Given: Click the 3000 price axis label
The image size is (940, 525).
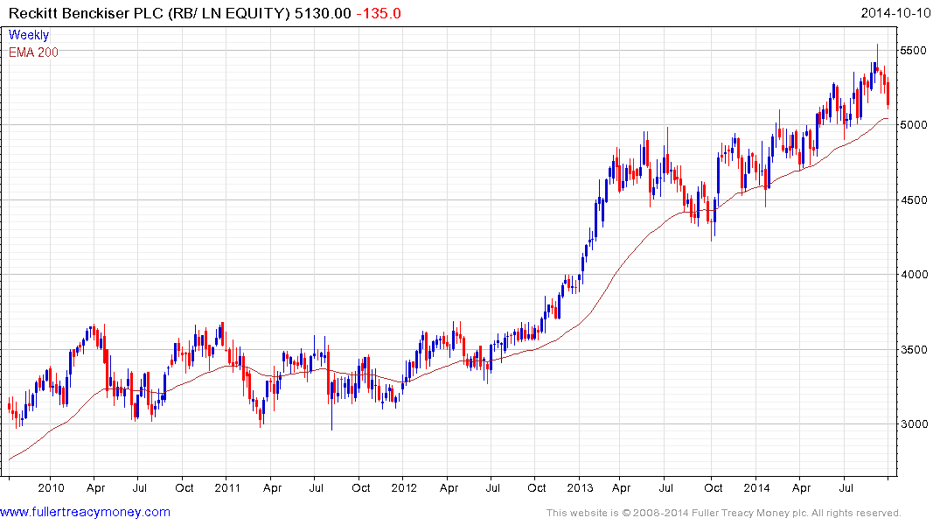Looking at the screenshot, I should (913, 424).
